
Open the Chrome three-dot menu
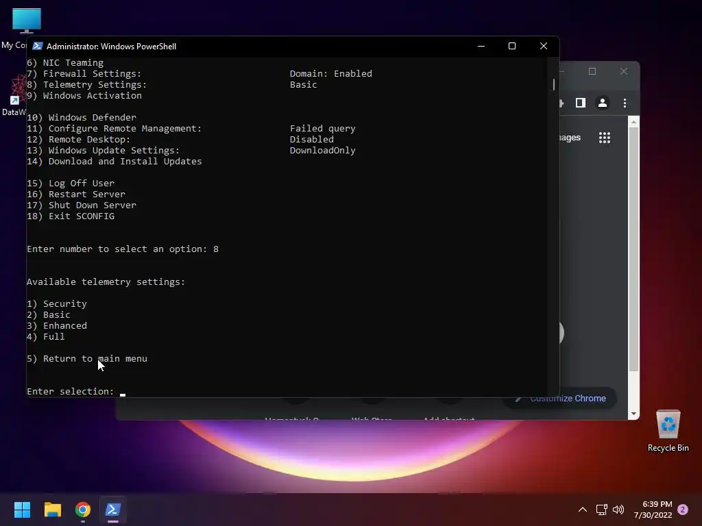[x=625, y=103]
